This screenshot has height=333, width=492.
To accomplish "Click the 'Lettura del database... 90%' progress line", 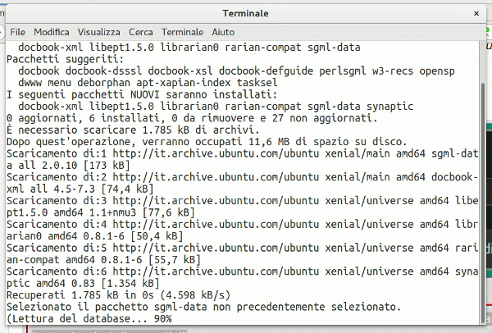I will point(89,318).
